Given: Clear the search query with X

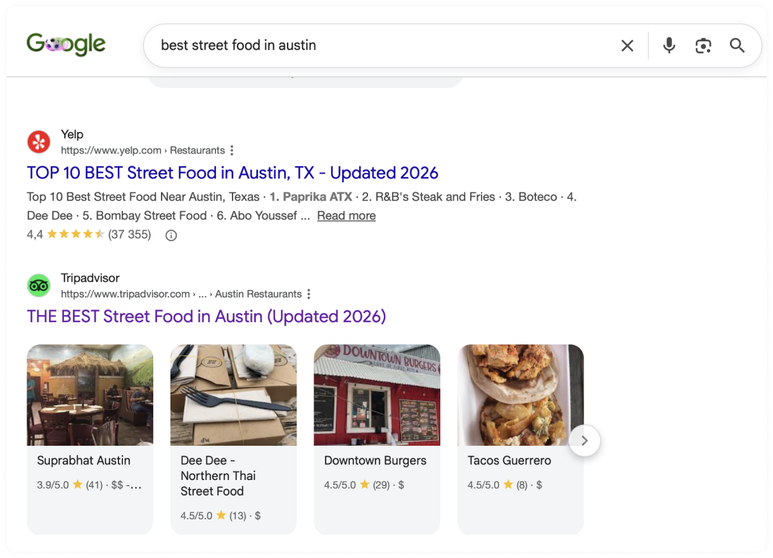Looking at the screenshot, I should 627,46.
